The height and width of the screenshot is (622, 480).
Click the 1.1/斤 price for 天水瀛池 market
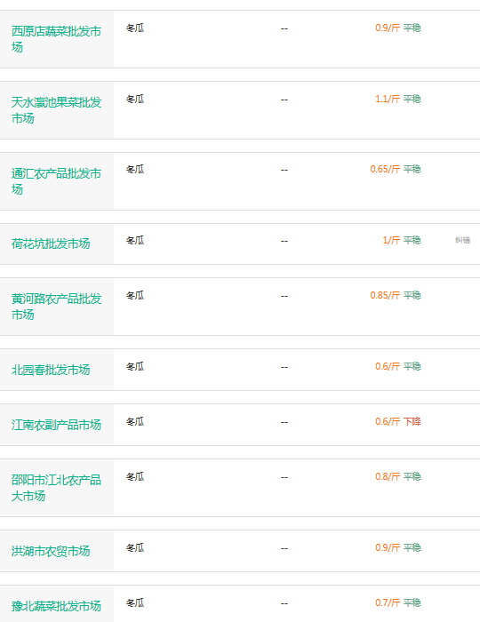(x=388, y=99)
